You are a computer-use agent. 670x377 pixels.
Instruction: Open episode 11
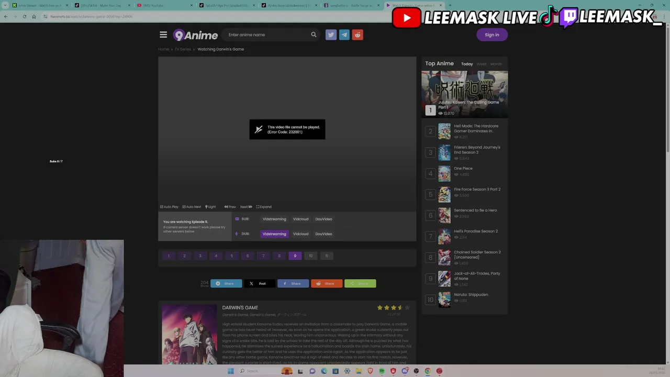(327, 256)
